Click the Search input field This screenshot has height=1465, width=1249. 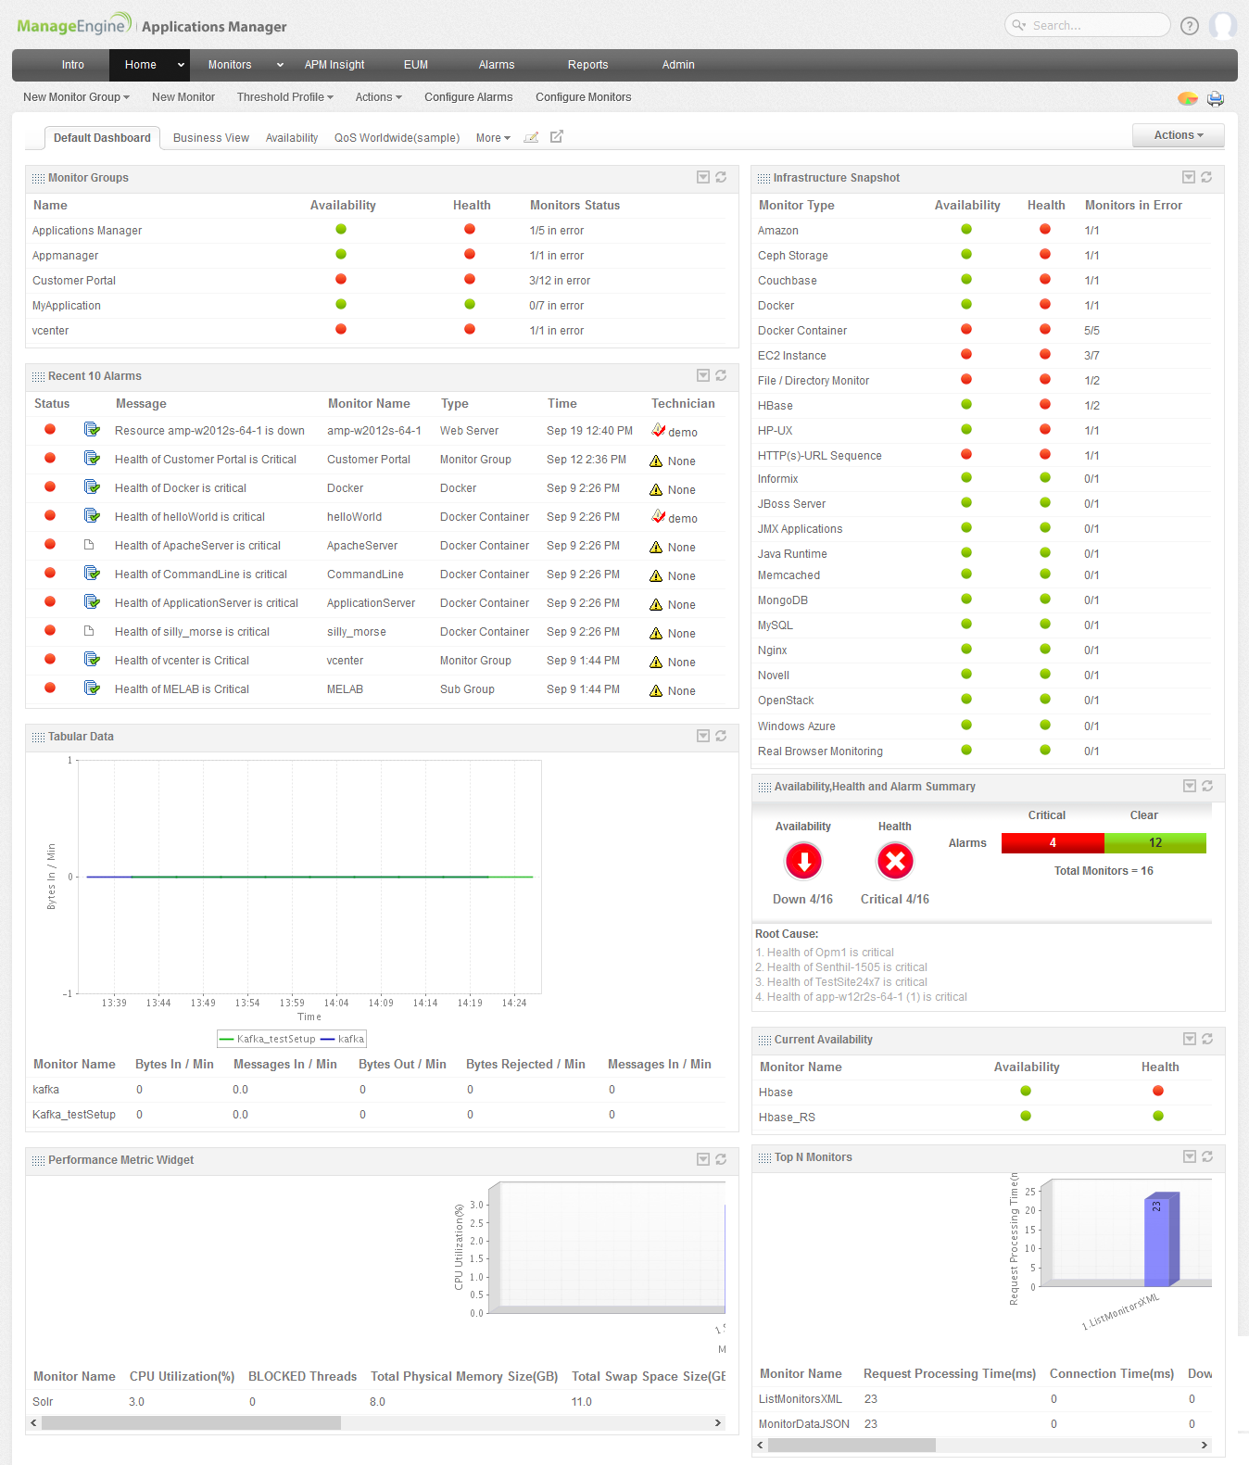1088,25
